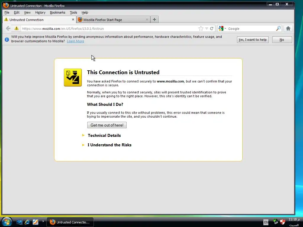Image resolution: width=303 pixels, height=227 pixels.
Task: Open the Windows Start orb
Action: (x=7, y=222)
